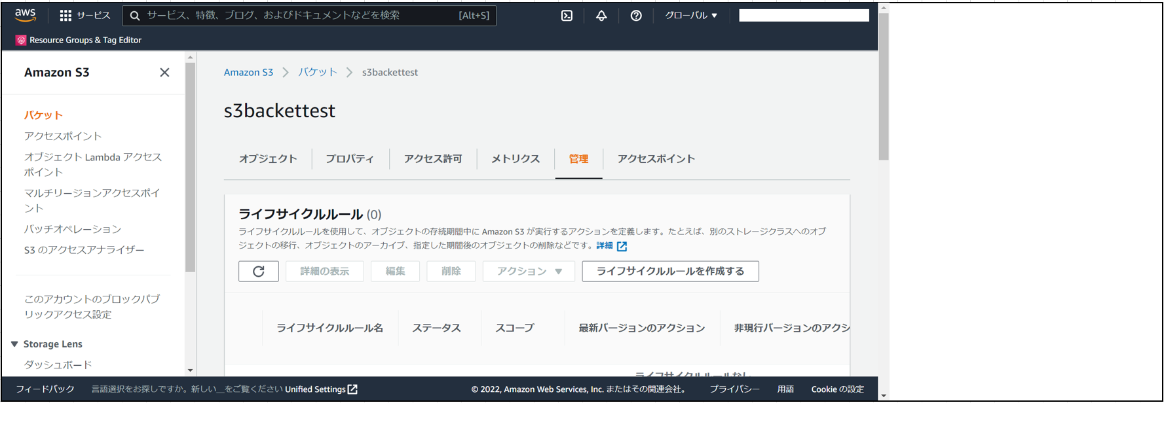The width and height of the screenshot is (1164, 424).
Task: Switch to the アクセス許可 tab
Action: click(433, 159)
